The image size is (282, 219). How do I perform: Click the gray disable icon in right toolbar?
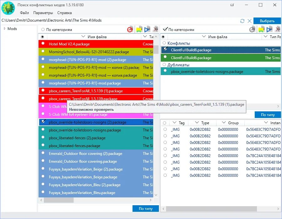point(252,29)
